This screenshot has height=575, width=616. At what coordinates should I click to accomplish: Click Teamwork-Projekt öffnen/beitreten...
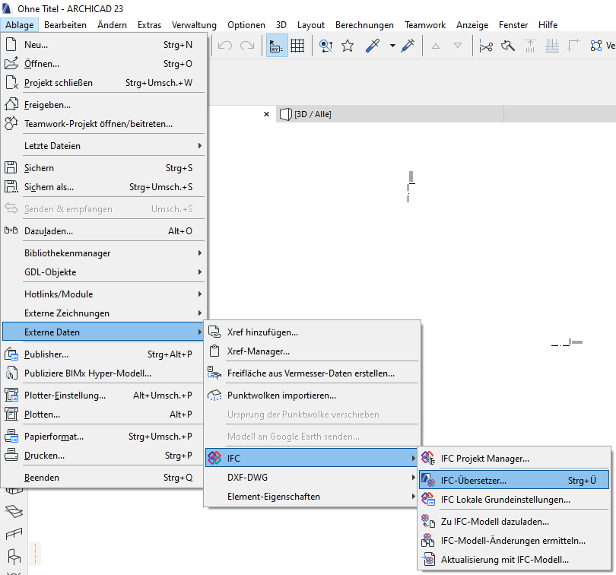coord(103,124)
